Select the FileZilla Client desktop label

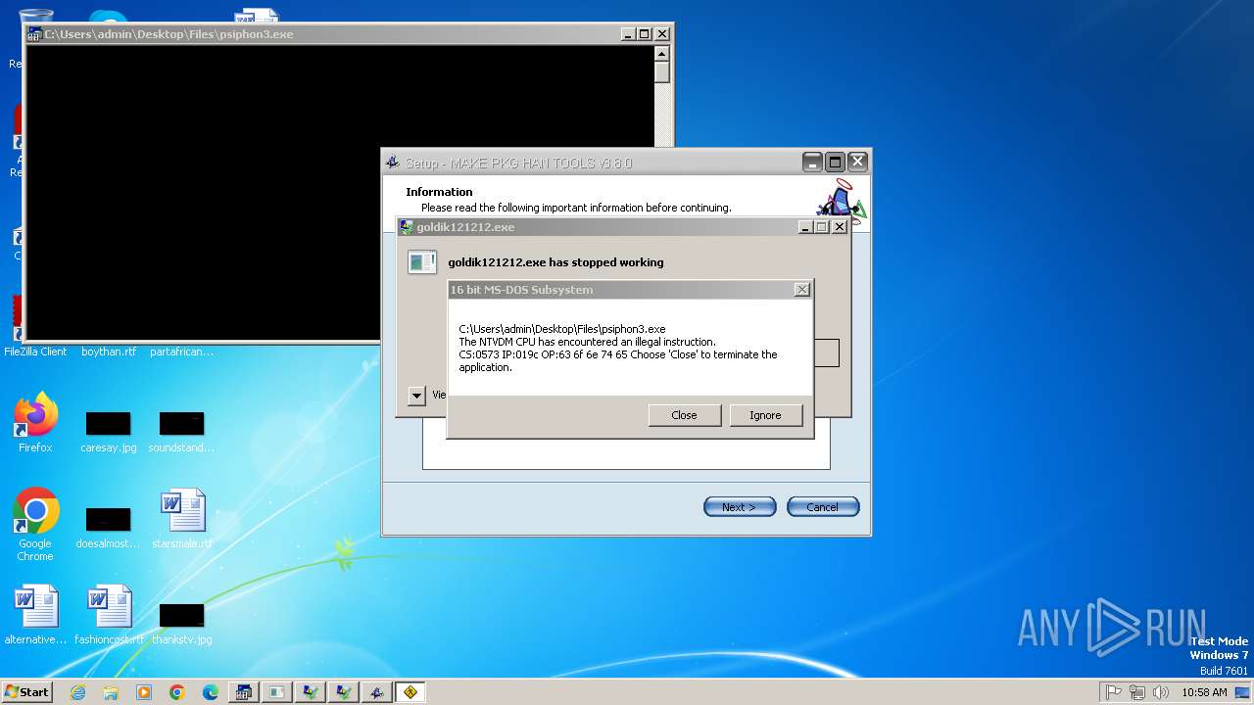(35, 352)
